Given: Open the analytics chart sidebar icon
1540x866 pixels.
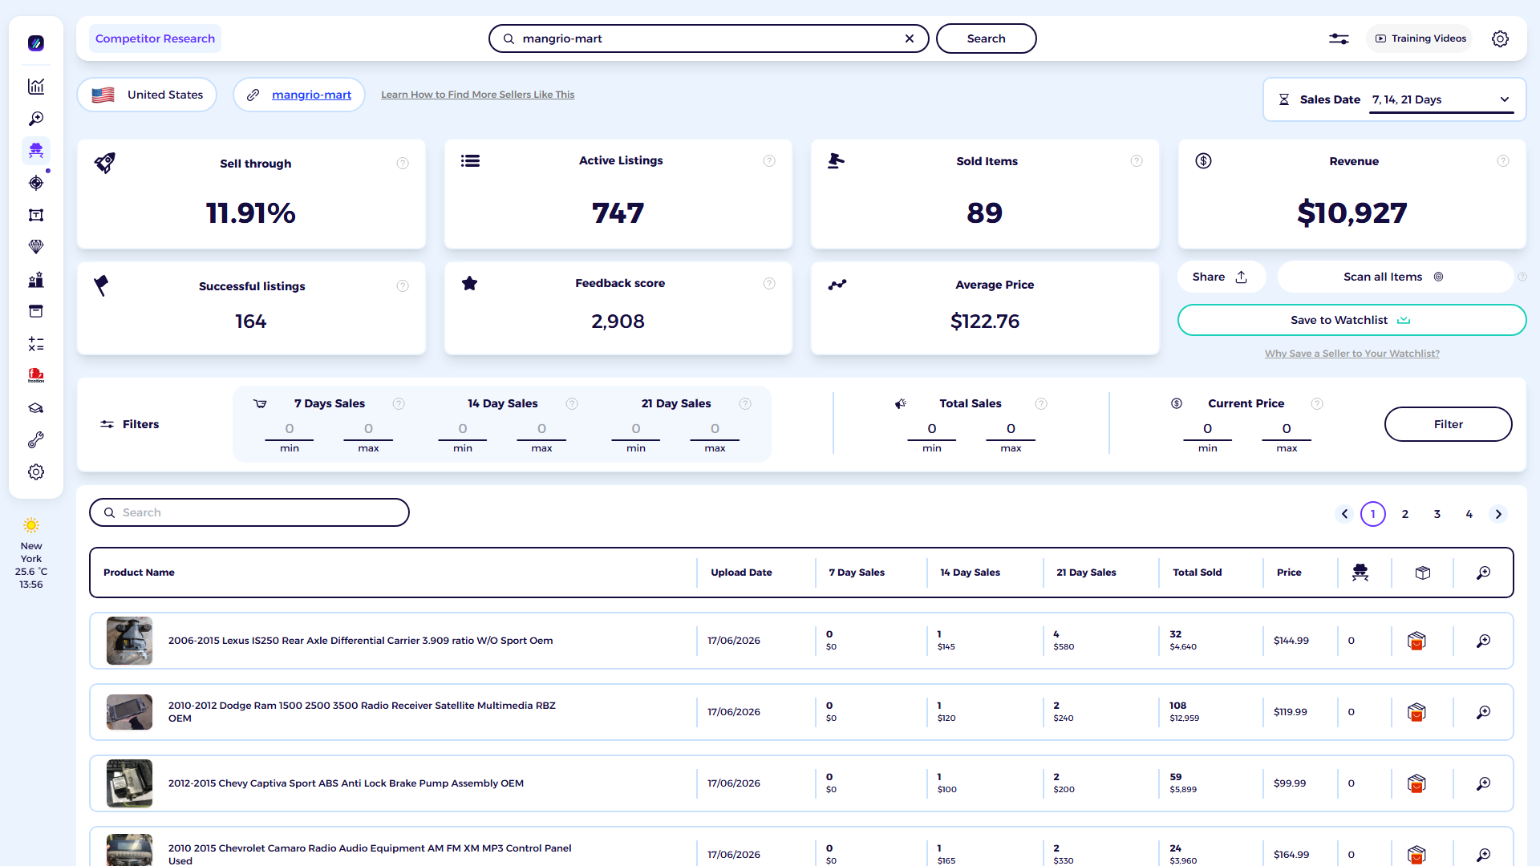Looking at the screenshot, I should 36,87.
